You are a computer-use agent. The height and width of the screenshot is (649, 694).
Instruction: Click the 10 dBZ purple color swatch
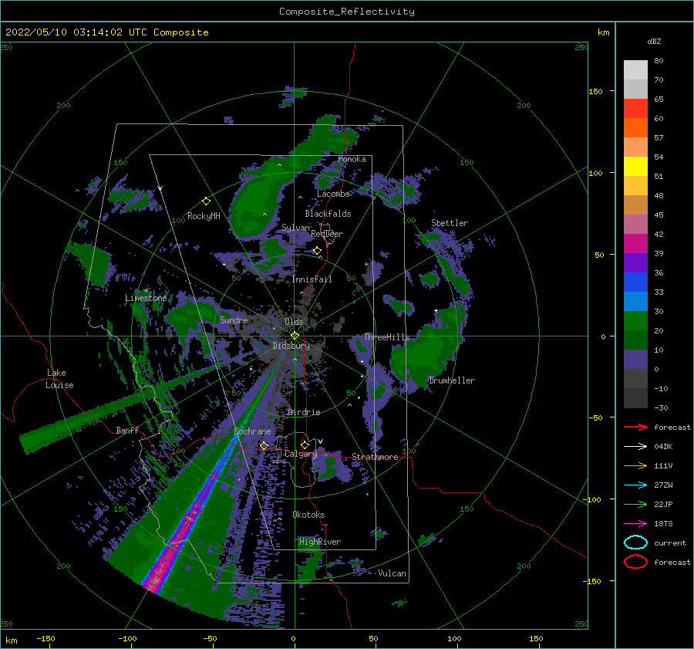point(635,359)
